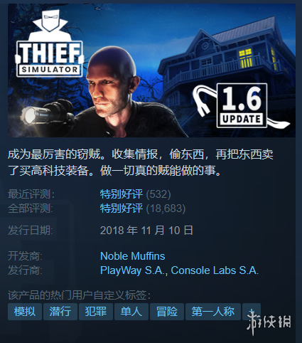Viewport: 302px width, 343px height.
Task: Click the flashlight in the banner image
Action: [36, 115]
